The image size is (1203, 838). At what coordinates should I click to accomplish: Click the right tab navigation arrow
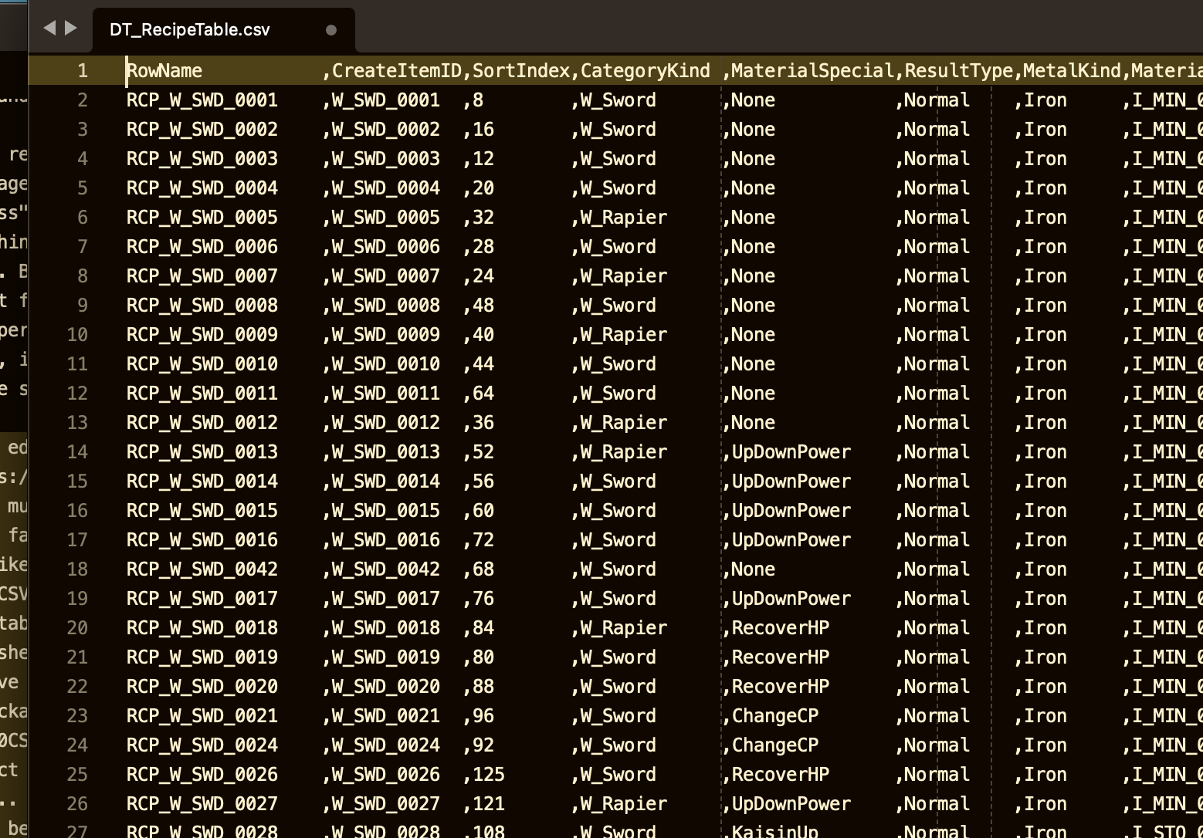click(x=71, y=29)
